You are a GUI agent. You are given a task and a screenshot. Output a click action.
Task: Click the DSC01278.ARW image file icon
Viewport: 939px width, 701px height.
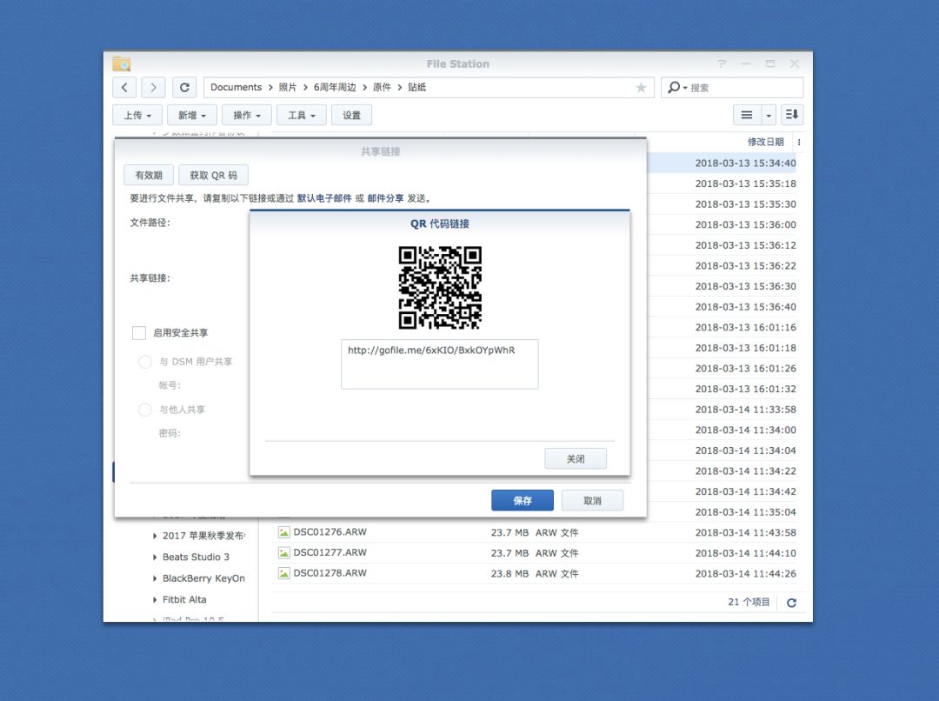[283, 573]
